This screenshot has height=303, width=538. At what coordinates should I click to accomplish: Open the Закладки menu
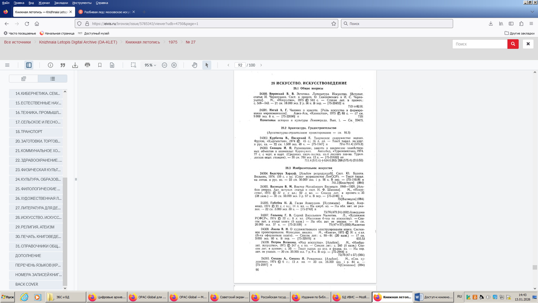pyautogui.click(x=61, y=3)
